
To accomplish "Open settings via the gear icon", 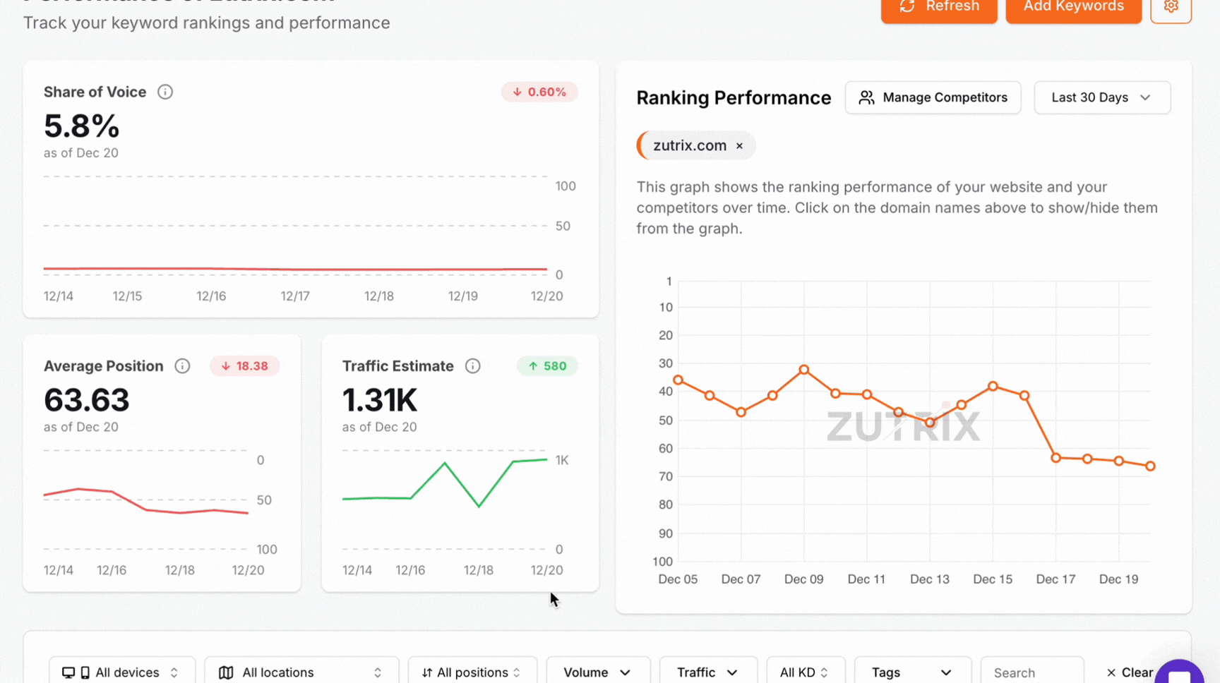I will pyautogui.click(x=1171, y=7).
